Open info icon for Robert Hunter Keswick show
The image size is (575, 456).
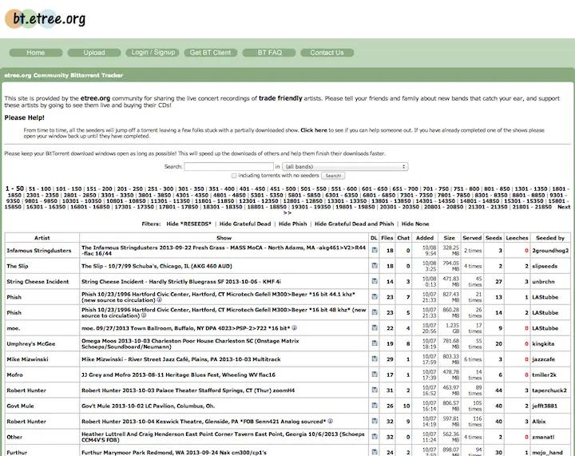330,421
